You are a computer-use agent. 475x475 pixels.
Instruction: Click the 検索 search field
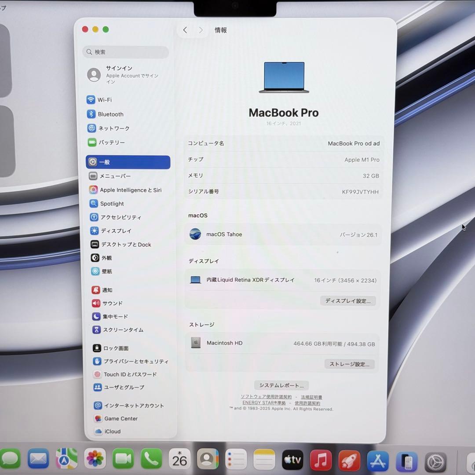point(126,52)
